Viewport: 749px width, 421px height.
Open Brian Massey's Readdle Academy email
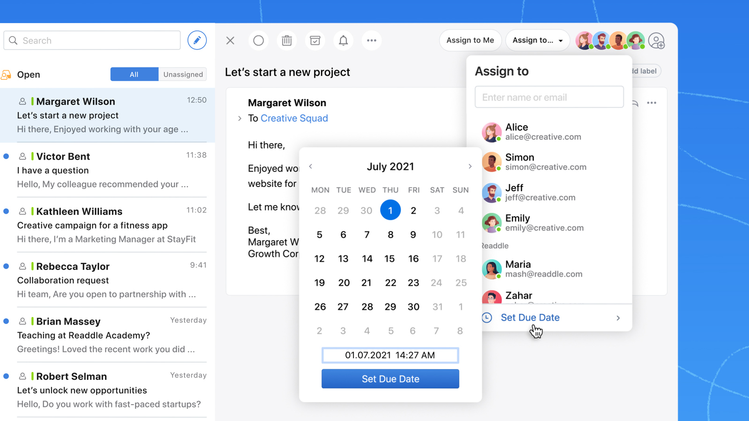pyautogui.click(x=108, y=335)
